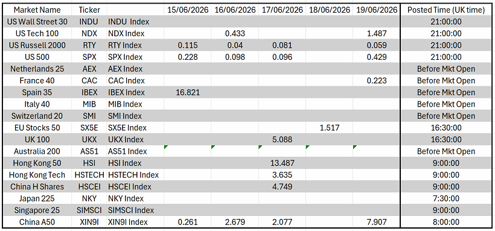The image size is (495, 231).
Task: Select the 'AS51 Index' cell
Action: pyautogui.click(x=135, y=151)
